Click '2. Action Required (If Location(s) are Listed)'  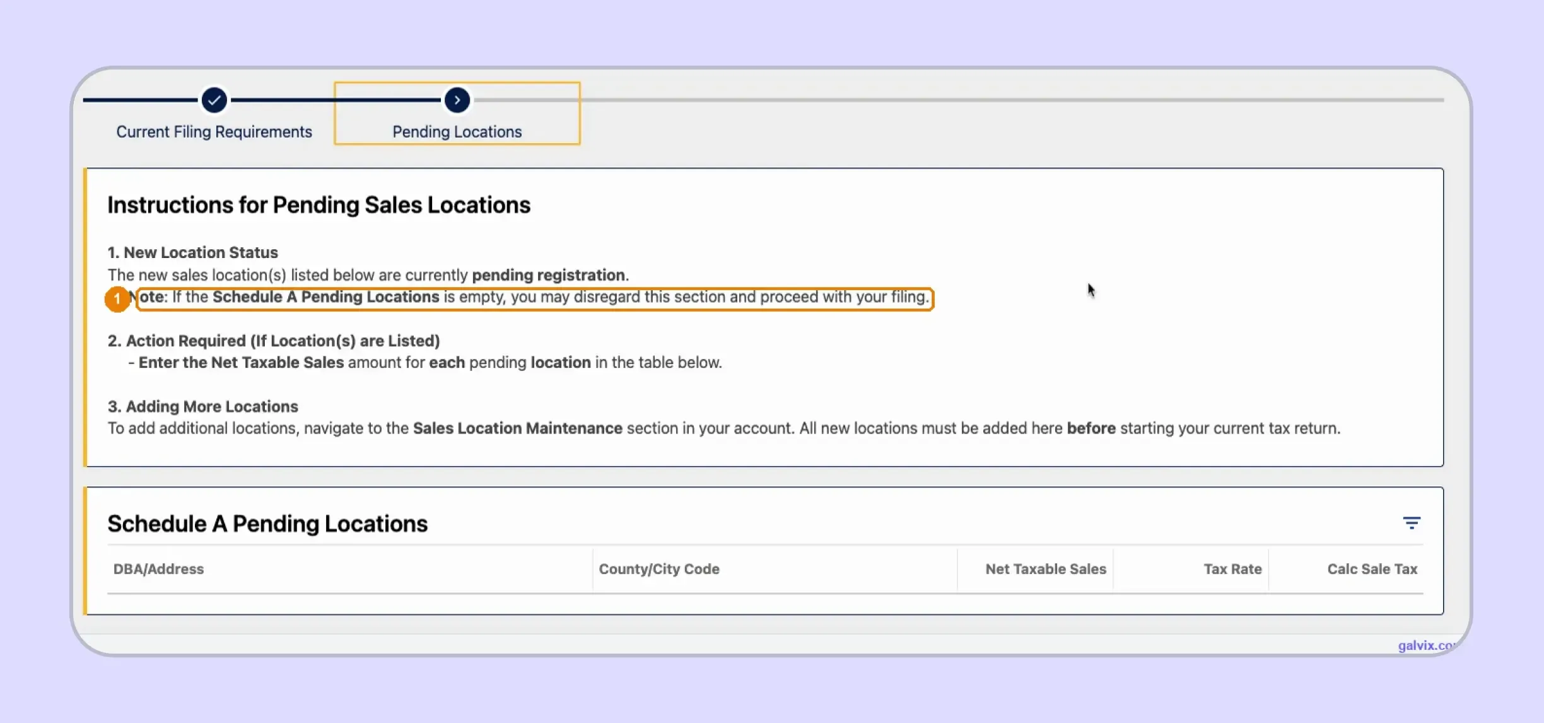[x=274, y=341]
